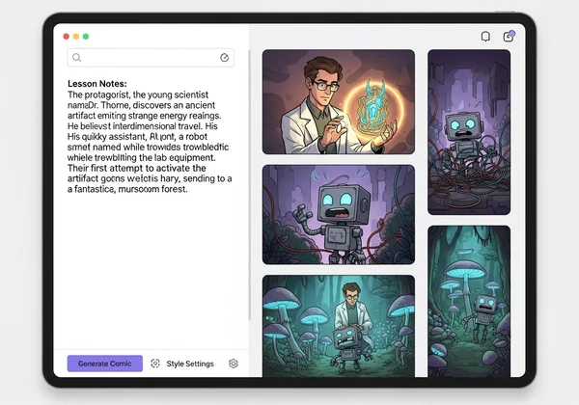Select the scientist holding glowing artifact panel

click(339, 102)
